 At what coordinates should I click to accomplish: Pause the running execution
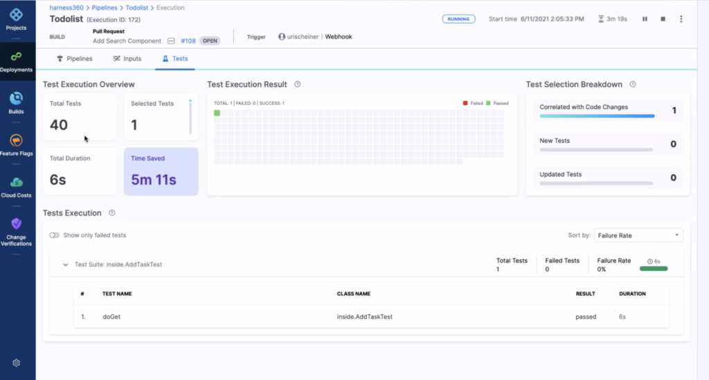pyautogui.click(x=645, y=19)
